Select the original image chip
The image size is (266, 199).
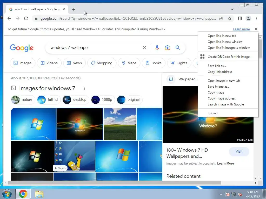click(130, 100)
